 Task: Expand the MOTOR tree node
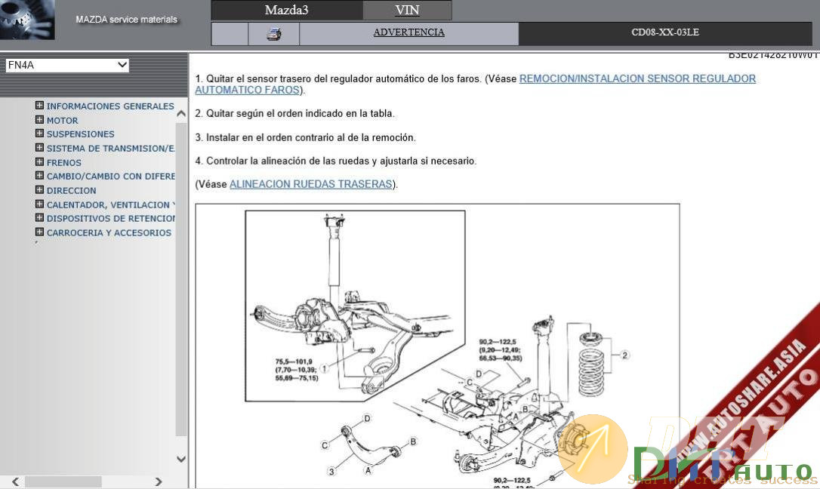39,120
